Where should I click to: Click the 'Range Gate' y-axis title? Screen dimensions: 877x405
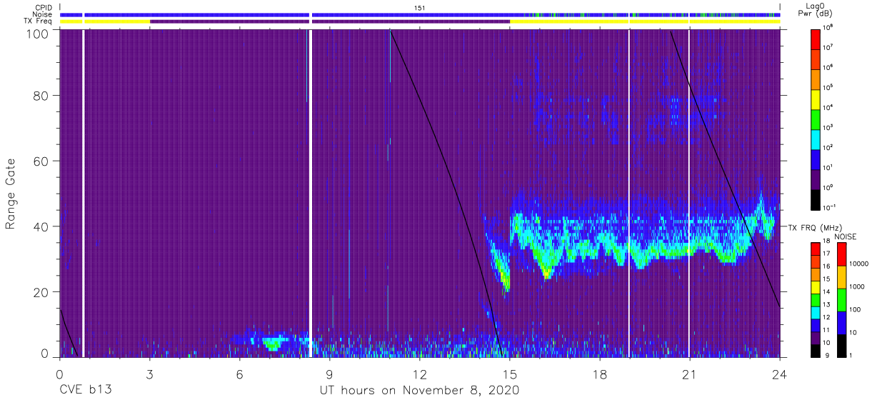point(11,194)
